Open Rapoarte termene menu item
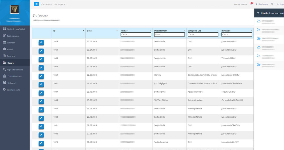This screenshot has height=150, width=284. click(x=15, y=70)
